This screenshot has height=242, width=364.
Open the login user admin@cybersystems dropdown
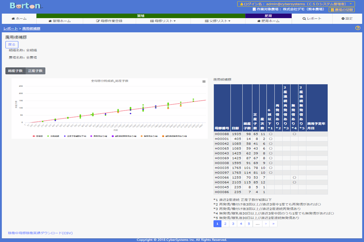tap(296, 4)
